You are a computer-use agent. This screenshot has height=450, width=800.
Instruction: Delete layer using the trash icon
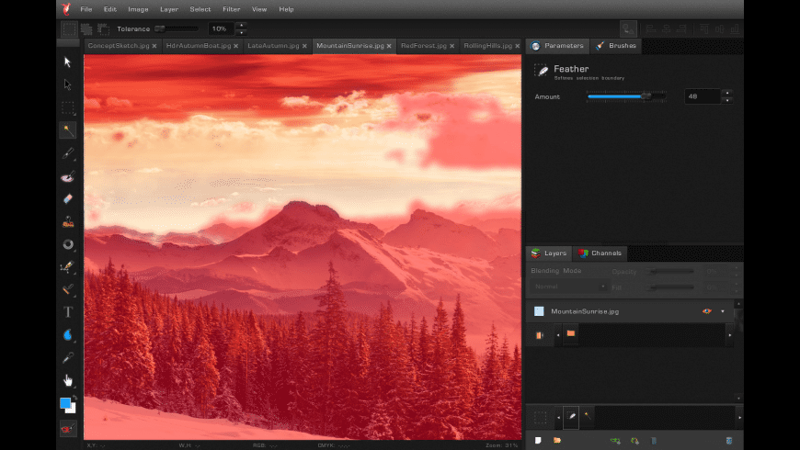coord(729,440)
